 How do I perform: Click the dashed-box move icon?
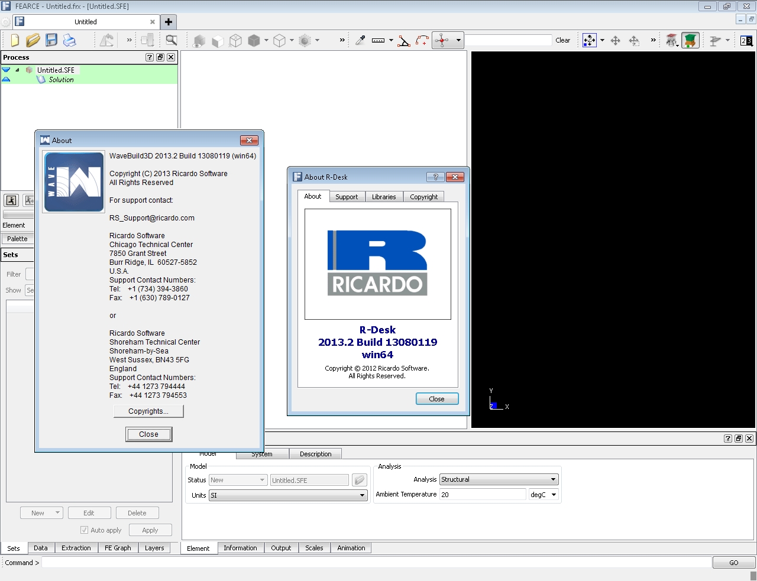tap(634, 40)
